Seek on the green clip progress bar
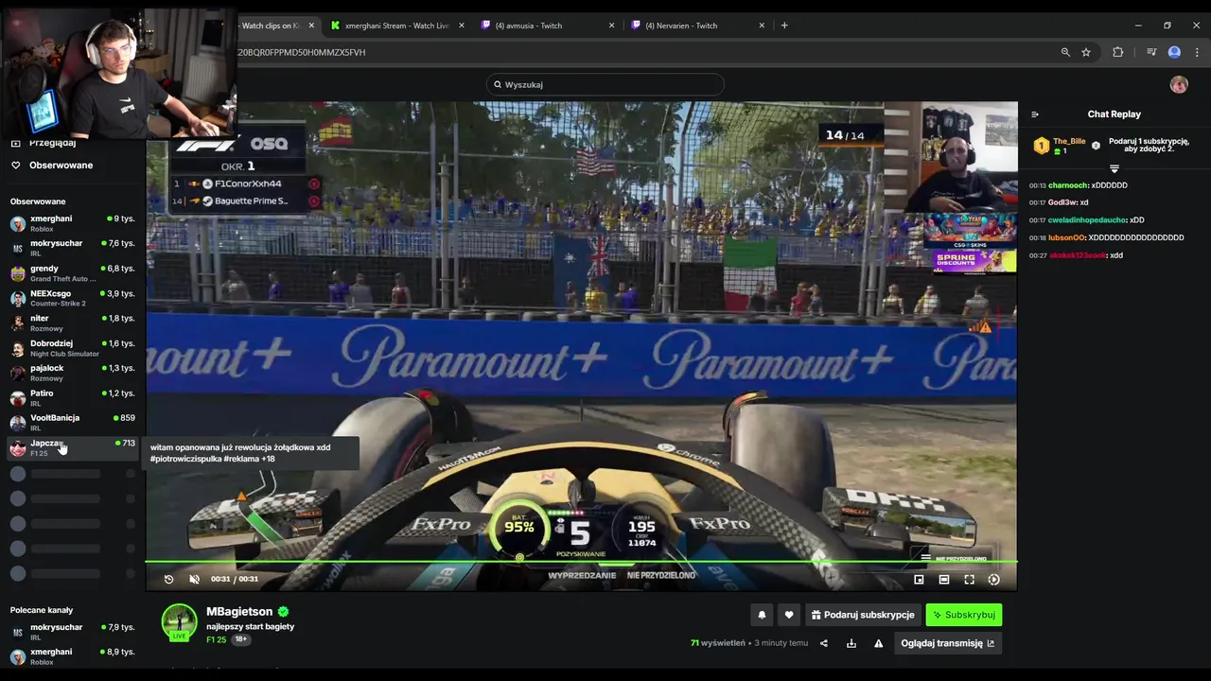 [x=581, y=562]
